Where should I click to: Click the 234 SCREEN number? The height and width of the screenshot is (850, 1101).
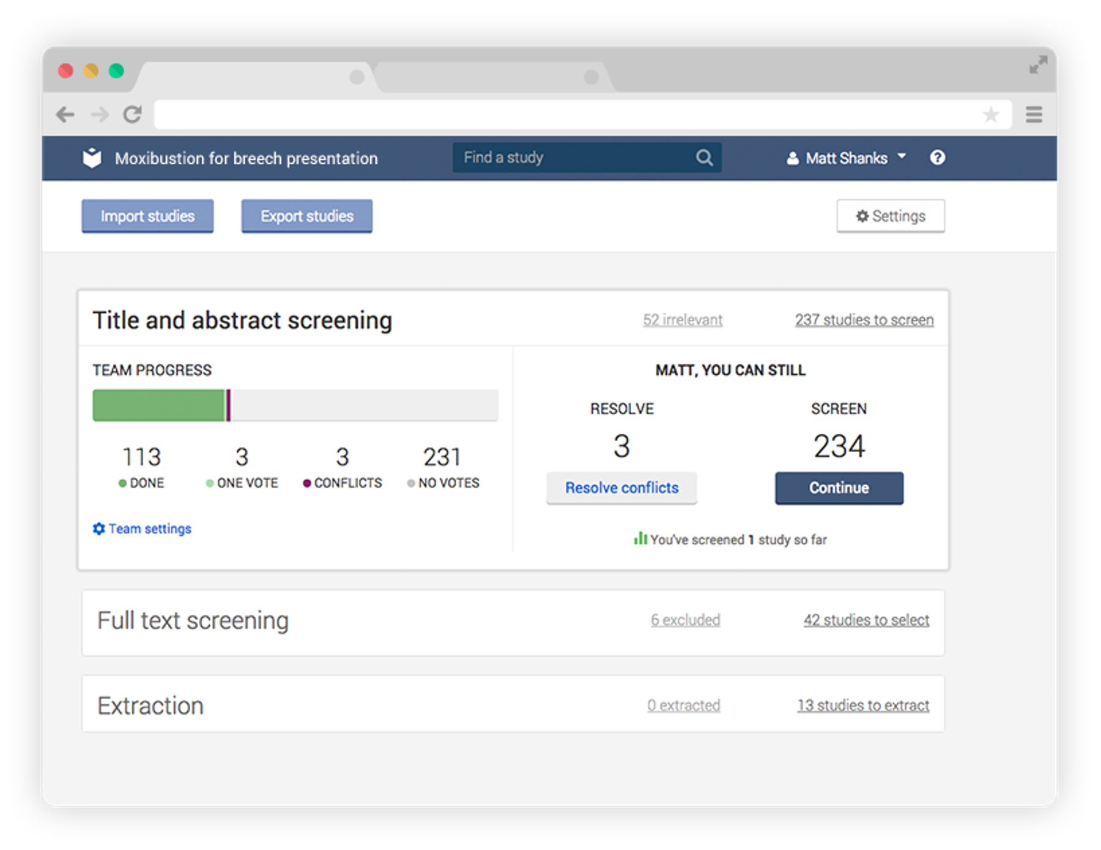pos(839,445)
